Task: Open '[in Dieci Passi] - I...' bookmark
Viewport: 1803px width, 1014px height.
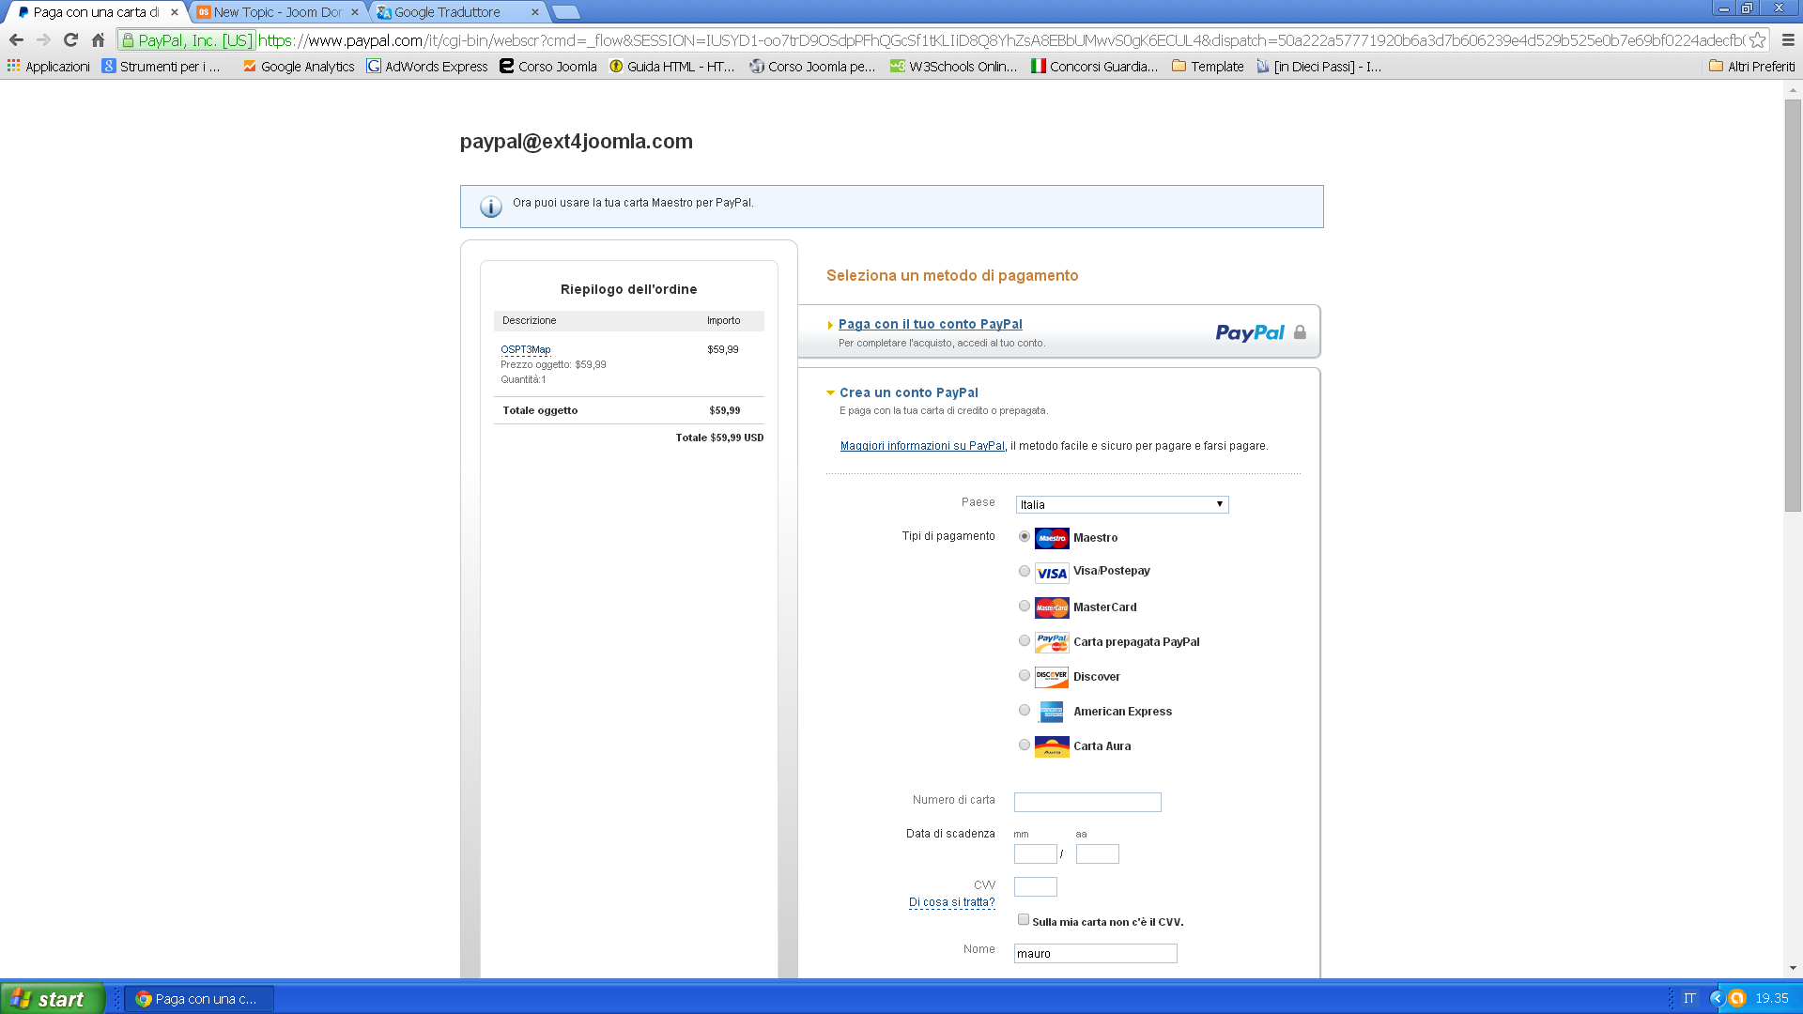Action: [1318, 67]
